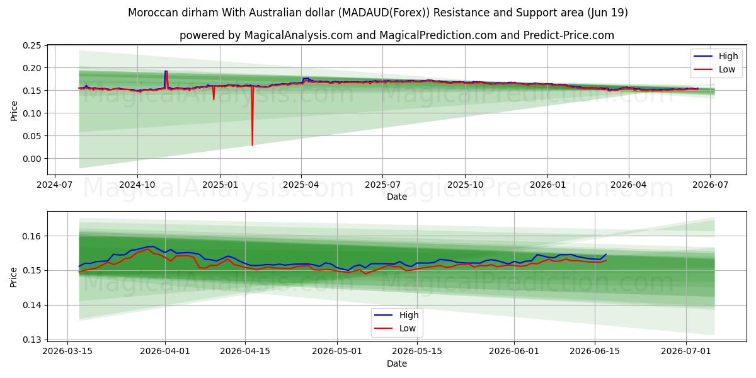756x378 pixels.
Task: Click the 2026-05-01 date label
Action: (336, 352)
